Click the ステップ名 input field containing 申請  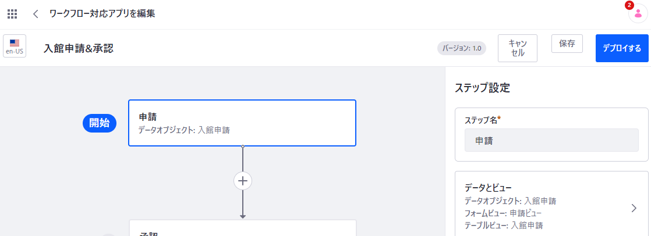[x=552, y=140]
